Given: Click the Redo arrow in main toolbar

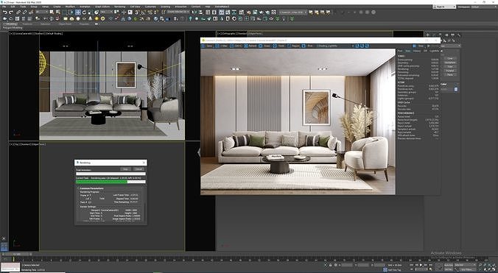Looking at the screenshot, I should point(11,13).
